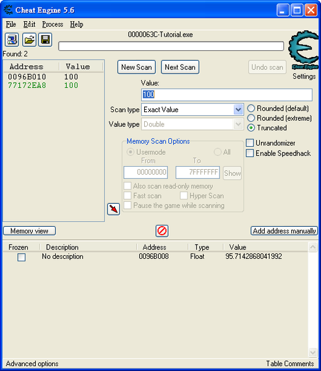Viewport: 321px width, 371px height.
Task: Toggle Frozen checkbox for address 0096B008
Action: coord(21,257)
